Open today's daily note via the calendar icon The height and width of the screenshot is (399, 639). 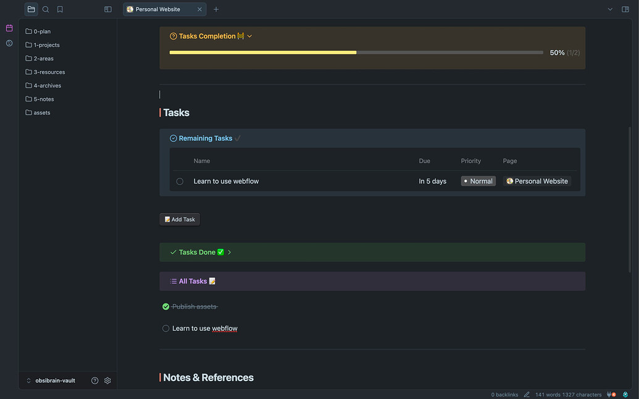tap(9, 28)
